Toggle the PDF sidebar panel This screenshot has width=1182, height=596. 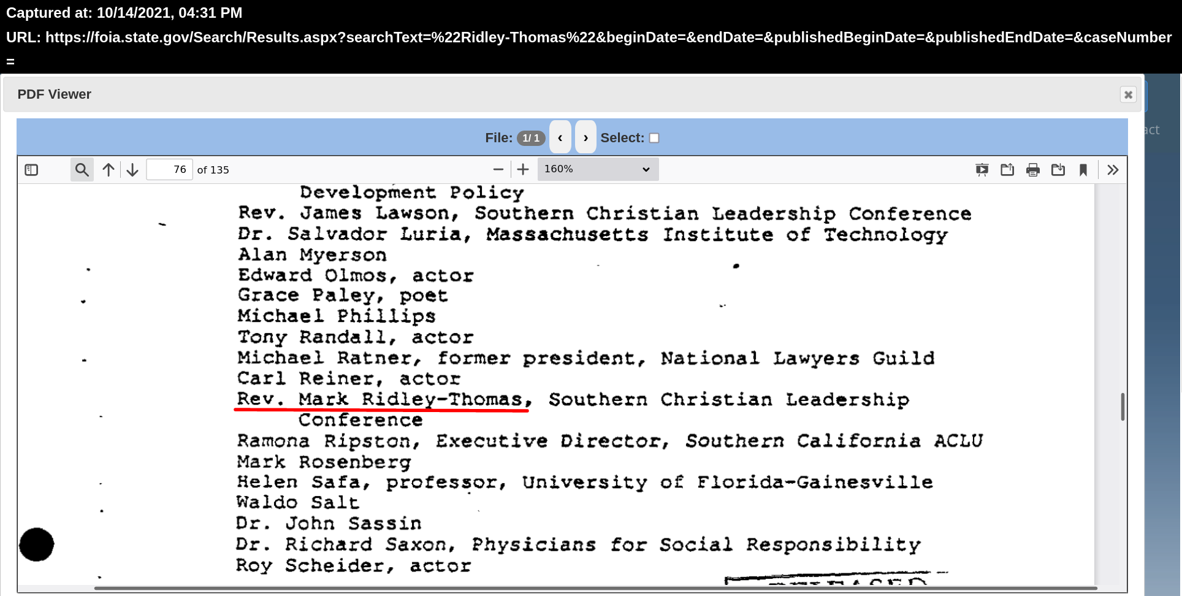coord(31,170)
